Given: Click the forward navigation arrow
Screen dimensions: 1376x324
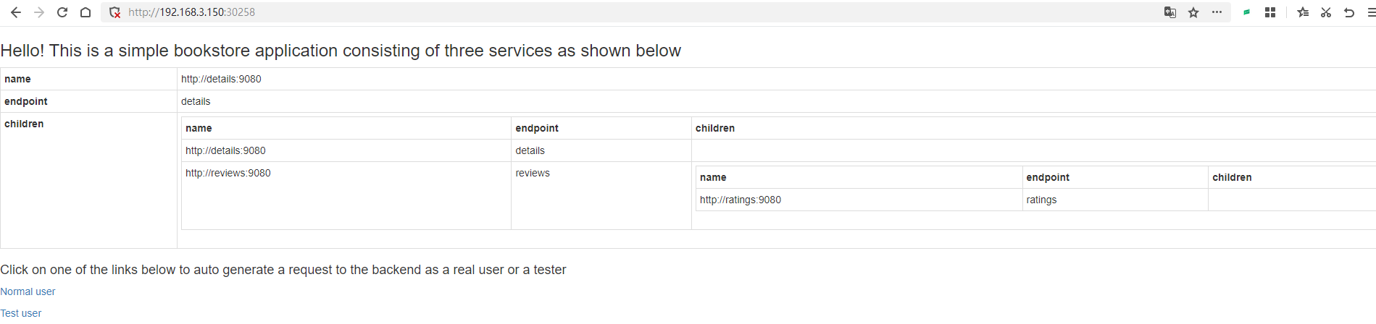Looking at the screenshot, I should point(39,12).
